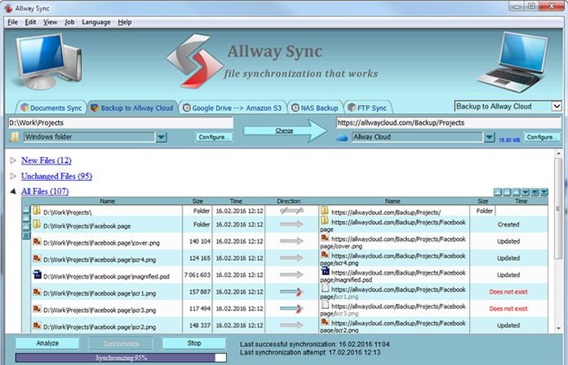
Task: Change direction arrow for scr4.png row
Action: point(291,258)
